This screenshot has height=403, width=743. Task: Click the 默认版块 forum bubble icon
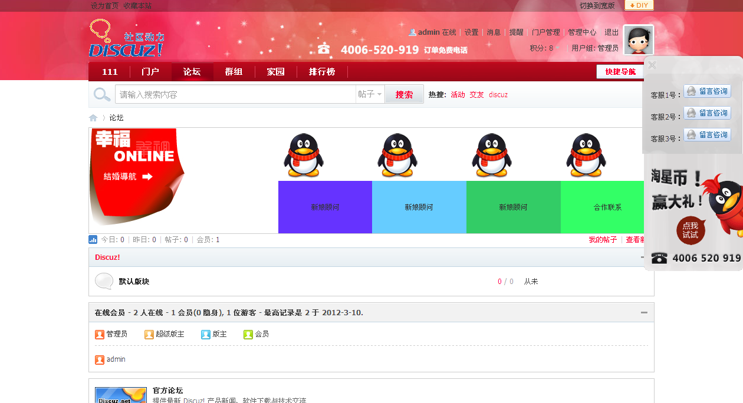point(104,281)
